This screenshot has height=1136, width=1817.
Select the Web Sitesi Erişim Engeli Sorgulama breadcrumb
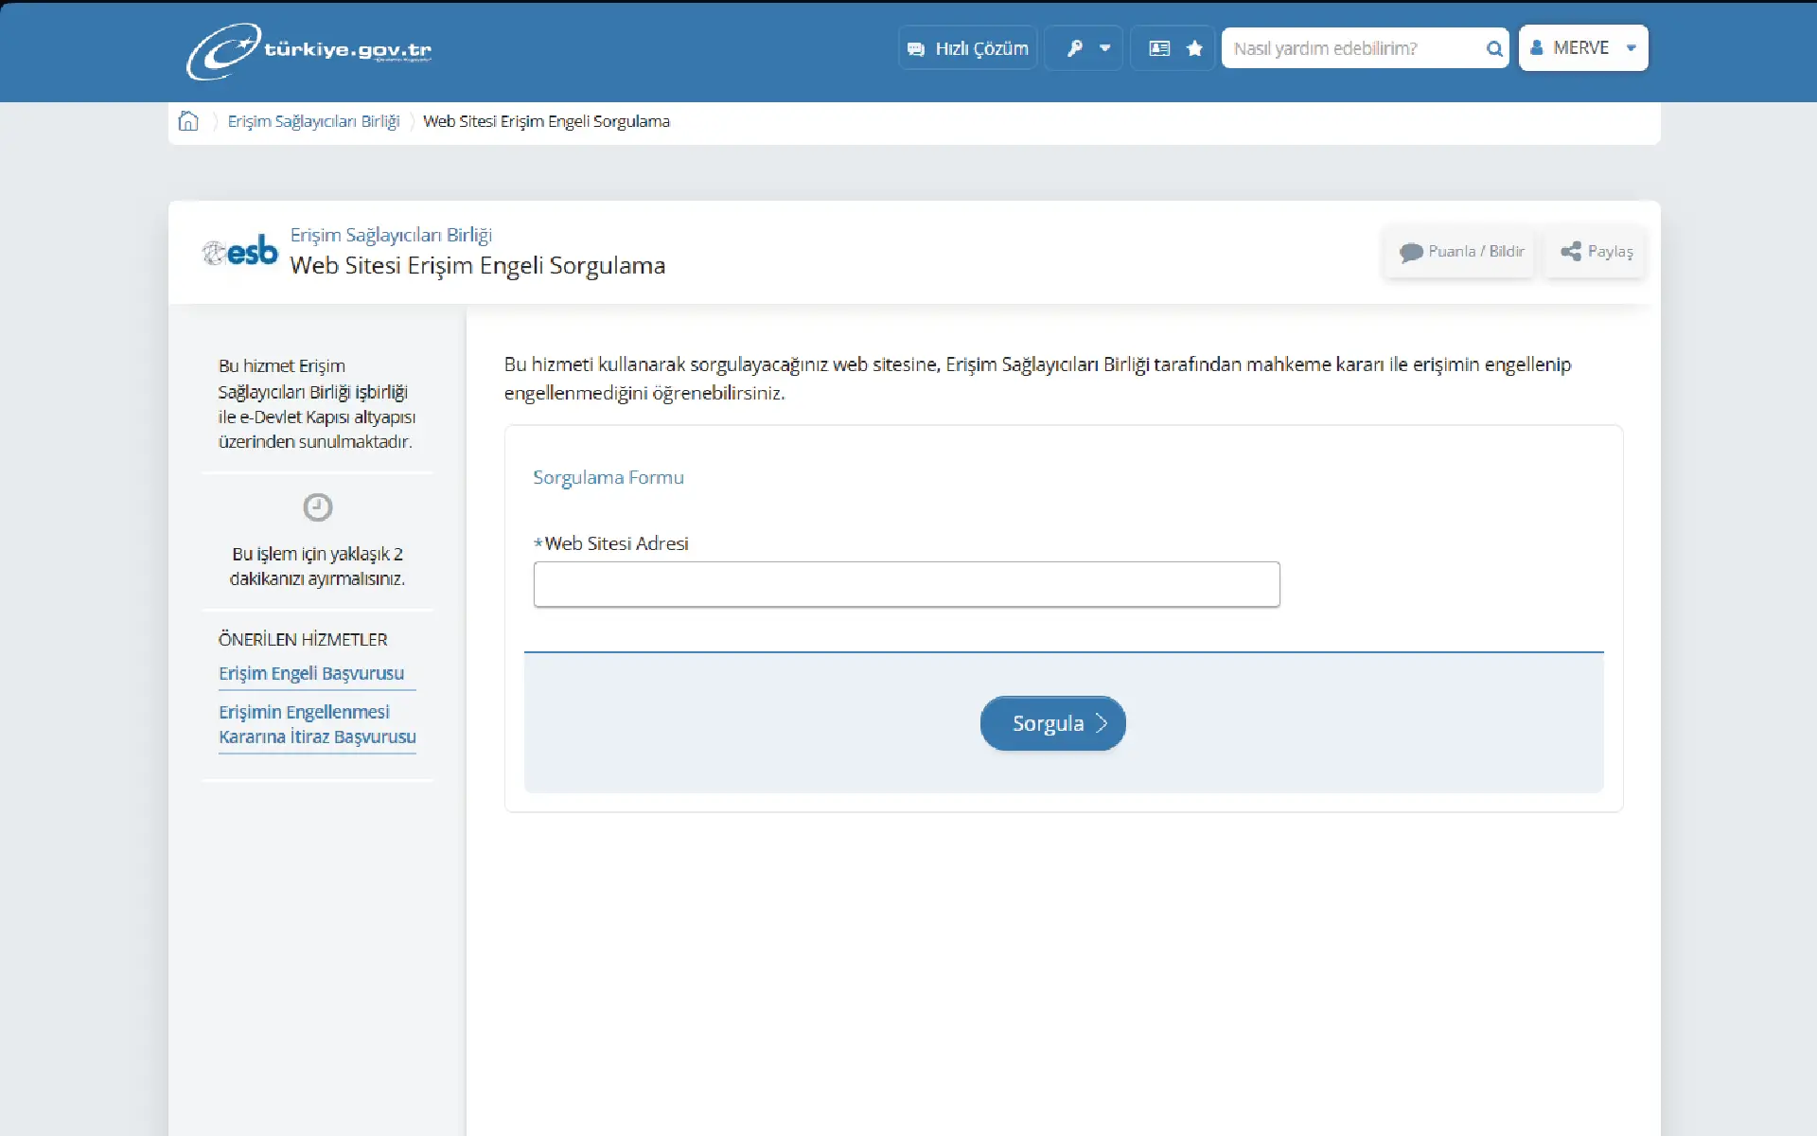(x=547, y=120)
